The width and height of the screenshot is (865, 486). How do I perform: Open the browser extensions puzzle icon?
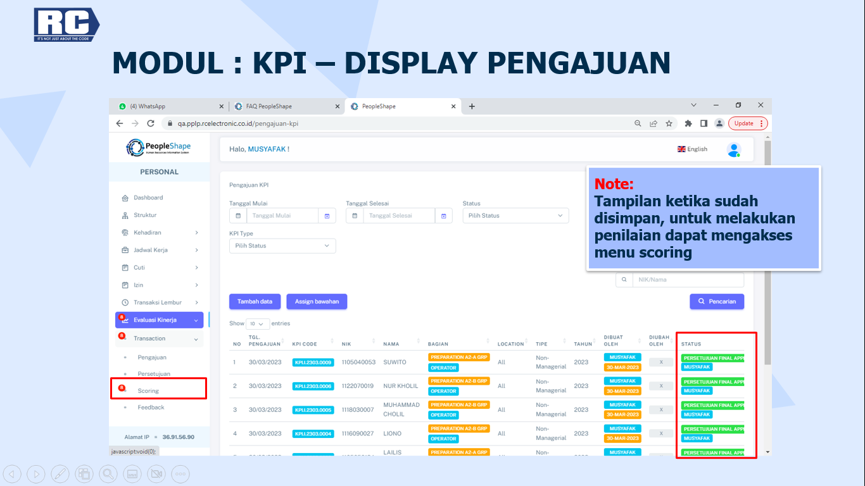pos(688,123)
